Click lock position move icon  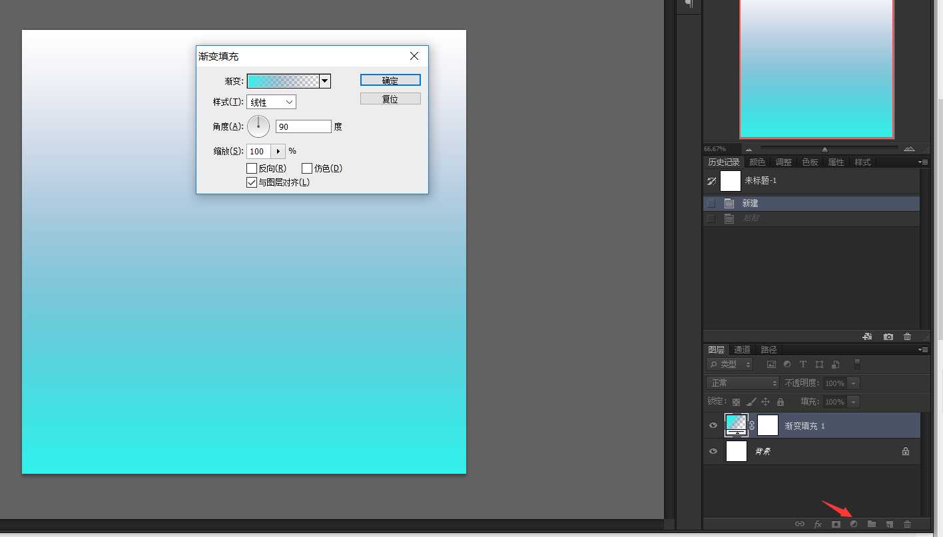pyautogui.click(x=766, y=402)
